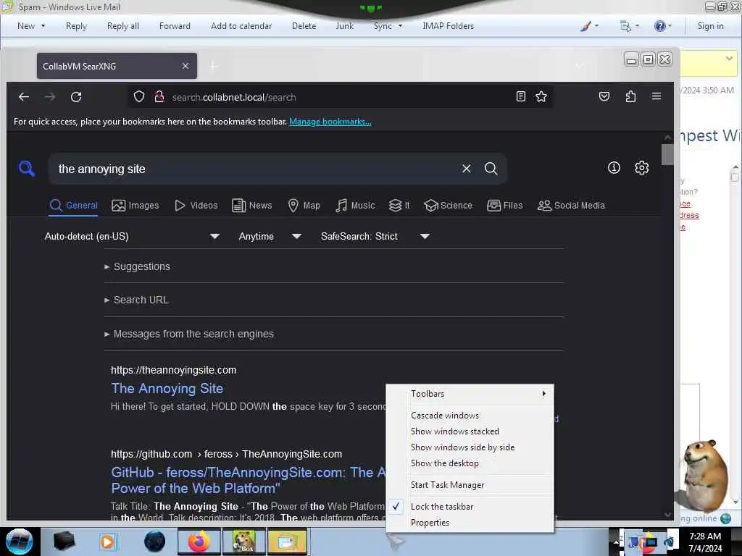
Task: Save page to Pocket
Action: point(604,96)
